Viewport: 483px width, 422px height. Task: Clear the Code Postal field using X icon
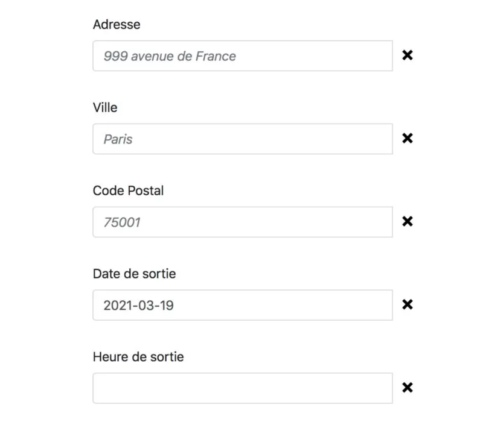click(x=407, y=221)
